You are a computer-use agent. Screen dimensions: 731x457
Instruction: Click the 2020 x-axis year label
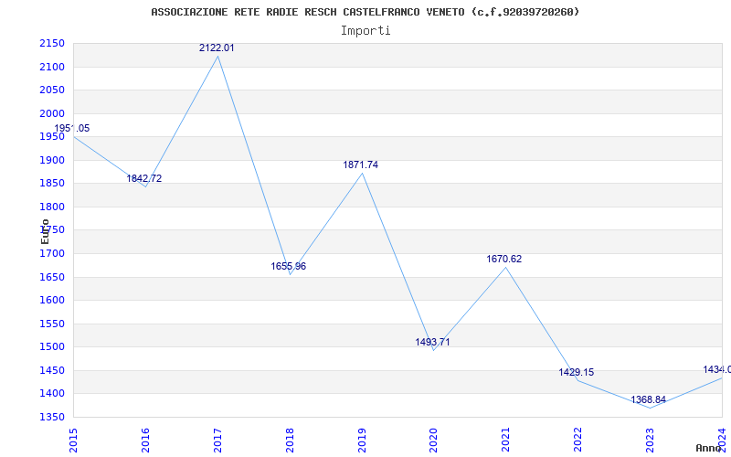click(434, 440)
